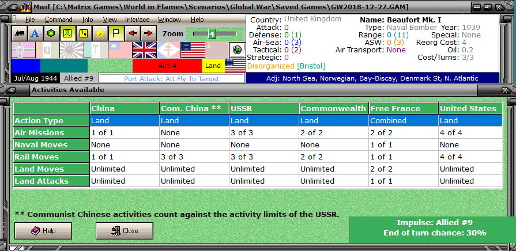Select the Action Type row label
Image resolution: width=516 pixels, height=251 pixels.
pyautogui.click(x=51, y=120)
